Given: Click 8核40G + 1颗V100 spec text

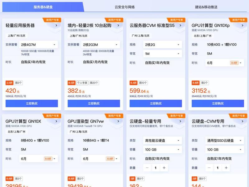Looking at the screenshot, I should pos(35,141).
